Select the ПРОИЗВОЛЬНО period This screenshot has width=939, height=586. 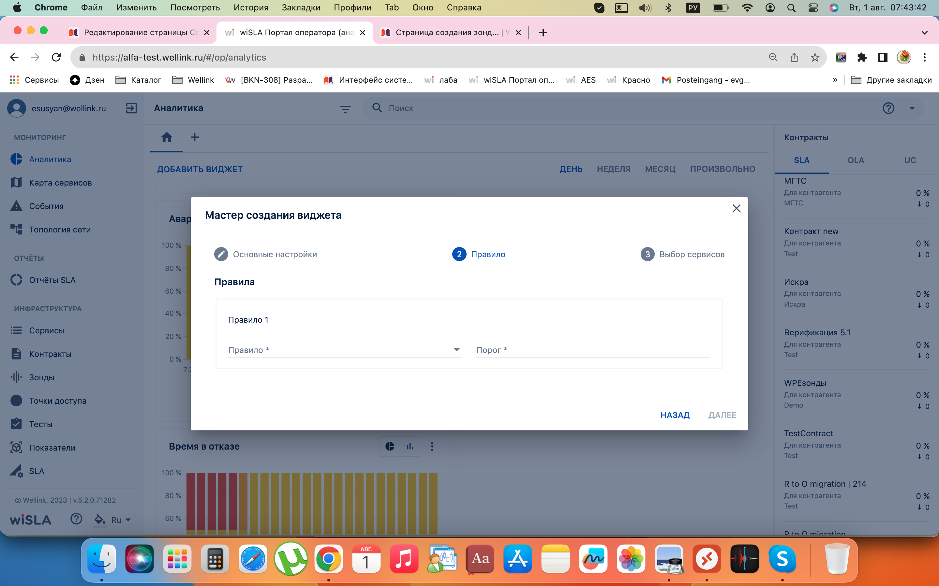[723, 169]
